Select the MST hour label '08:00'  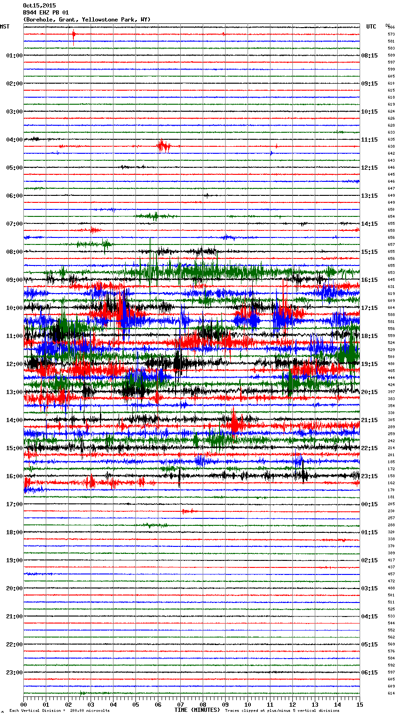14,252
